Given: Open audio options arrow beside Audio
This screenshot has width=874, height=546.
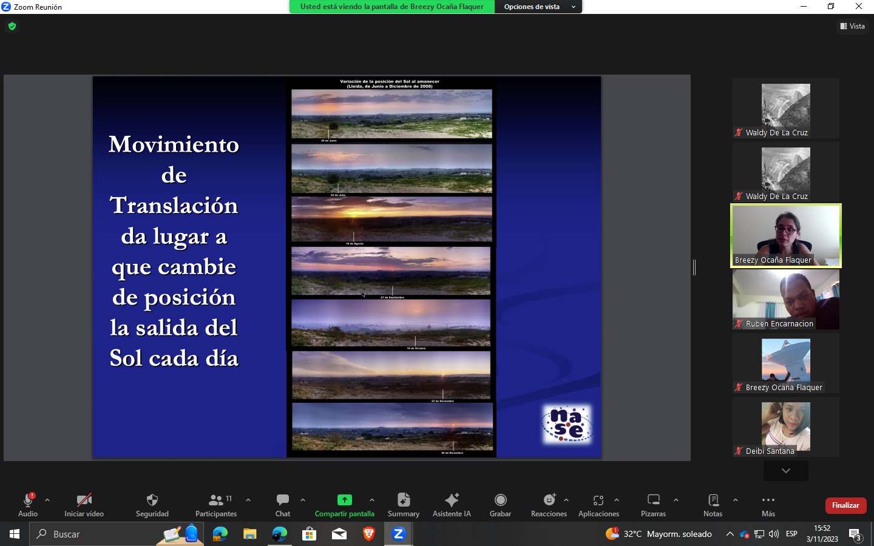Looking at the screenshot, I should 47,500.
